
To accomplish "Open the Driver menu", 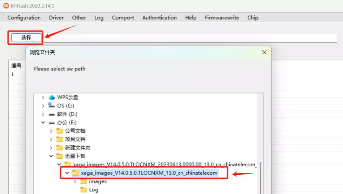I will click(57, 18).
